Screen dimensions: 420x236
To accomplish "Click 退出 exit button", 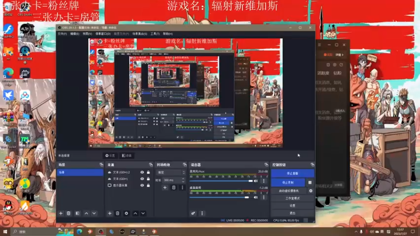I will coord(292,213).
